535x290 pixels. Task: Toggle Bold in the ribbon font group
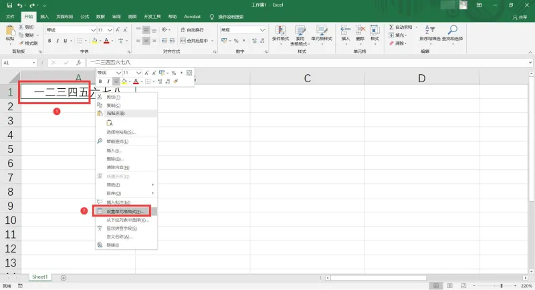click(x=49, y=41)
